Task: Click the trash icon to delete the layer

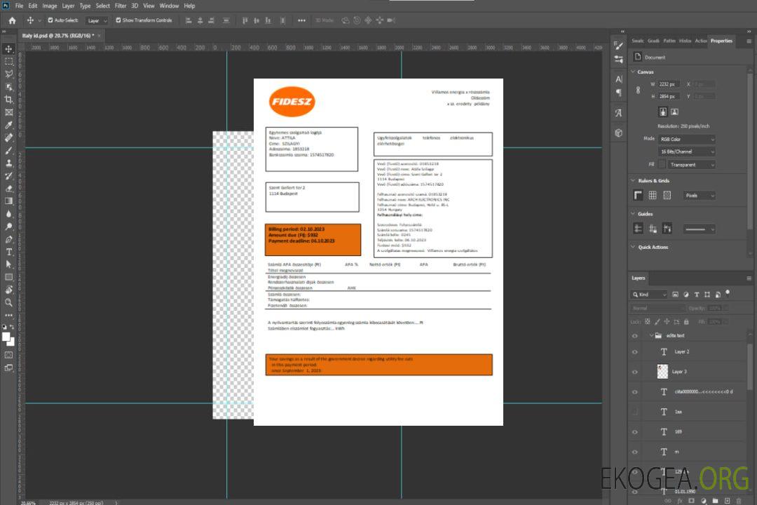Action: click(739, 501)
